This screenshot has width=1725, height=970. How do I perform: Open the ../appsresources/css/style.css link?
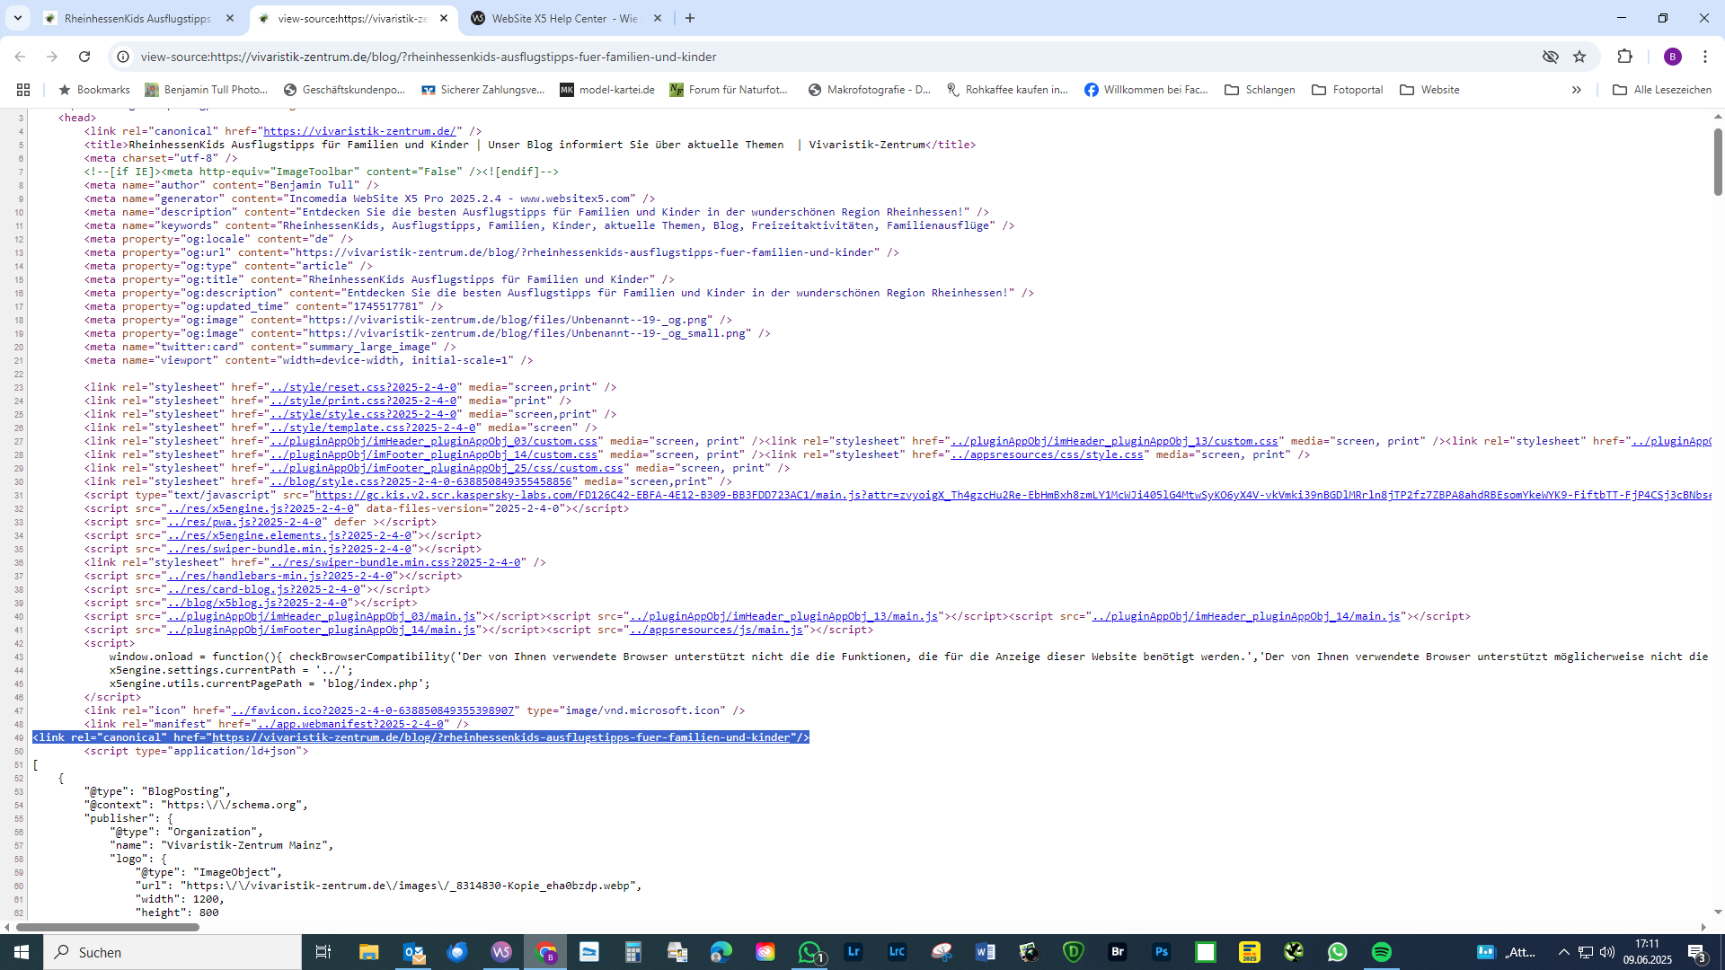pyautogui.click(x=1047, y=454)
